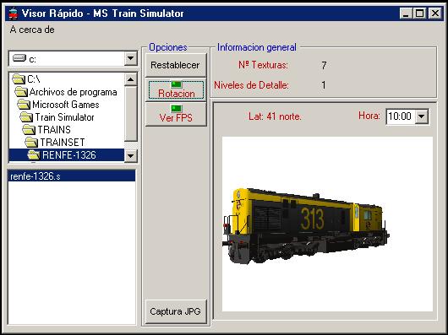The width and height of the screenshot is (448, 335).
Task: Open the drive selector dropdown arrow
Action: click(130, 58)
